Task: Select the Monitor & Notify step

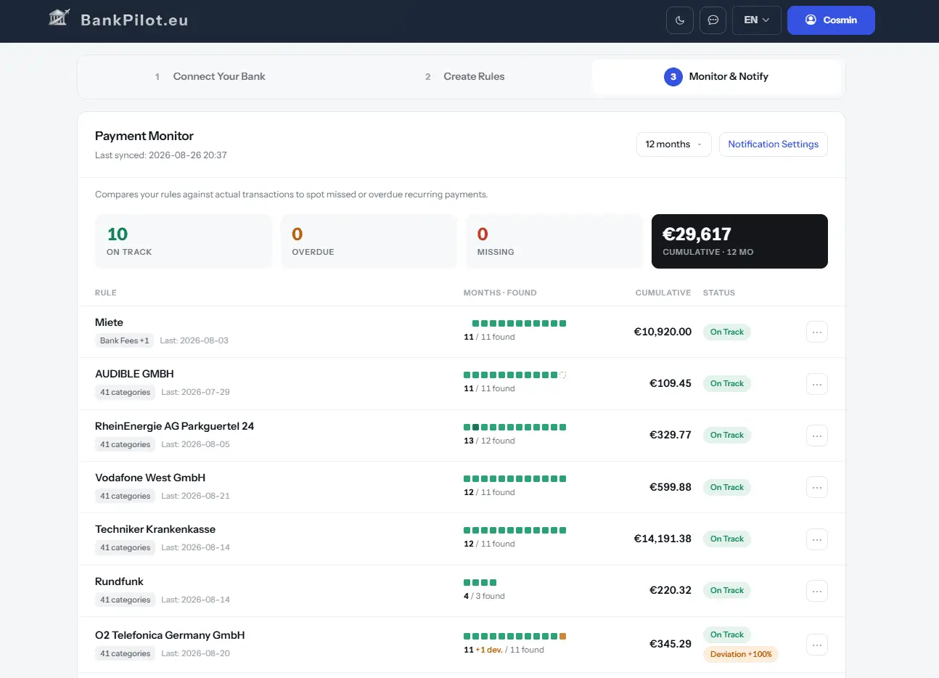Action: (x=716, y=76)
